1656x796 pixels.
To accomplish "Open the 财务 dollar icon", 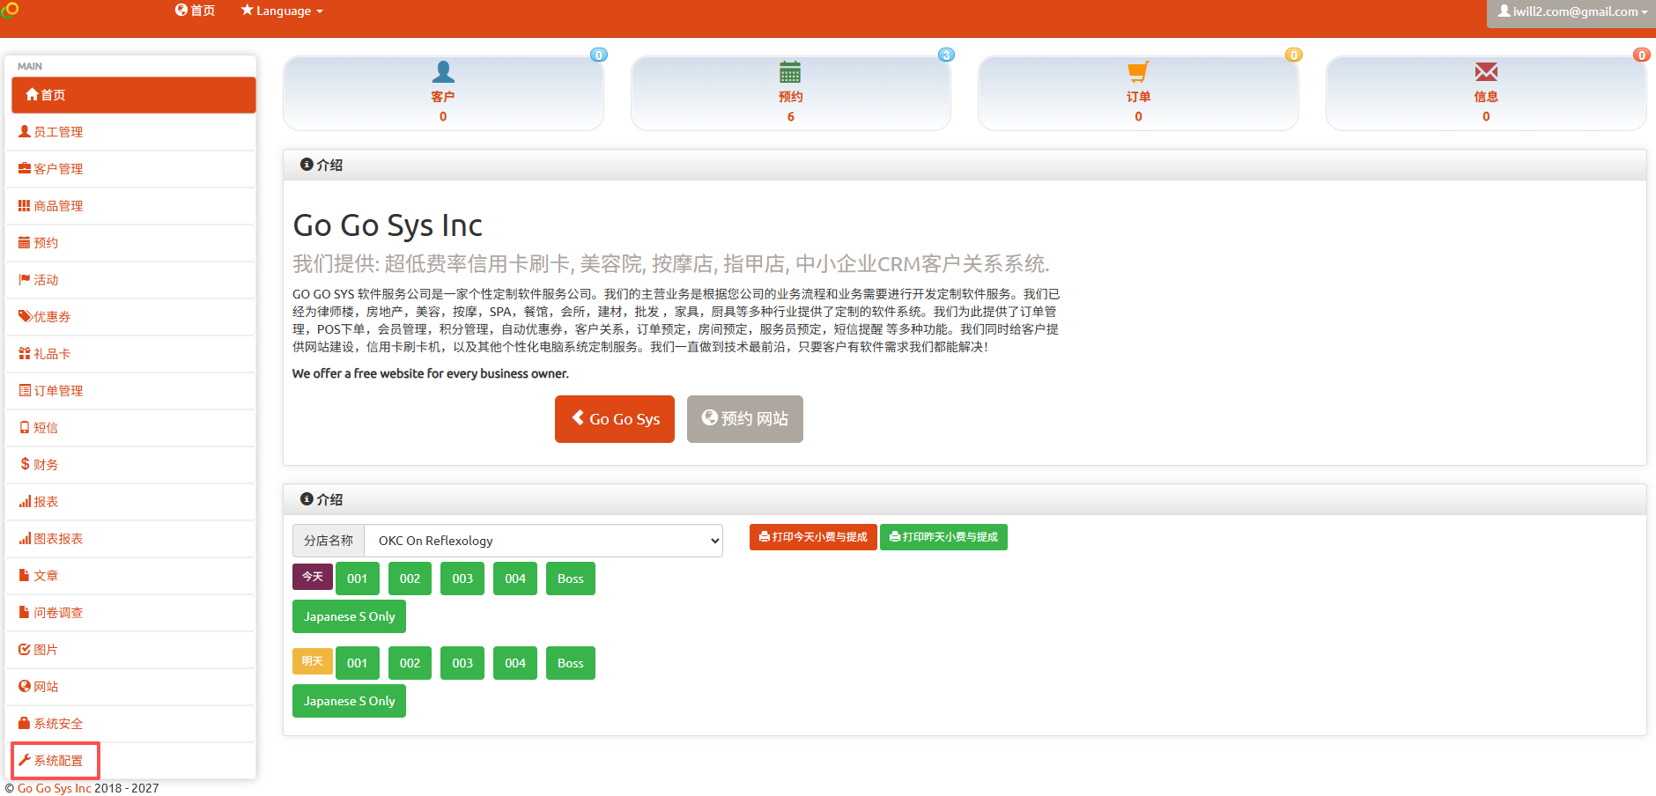I will 25,464.
